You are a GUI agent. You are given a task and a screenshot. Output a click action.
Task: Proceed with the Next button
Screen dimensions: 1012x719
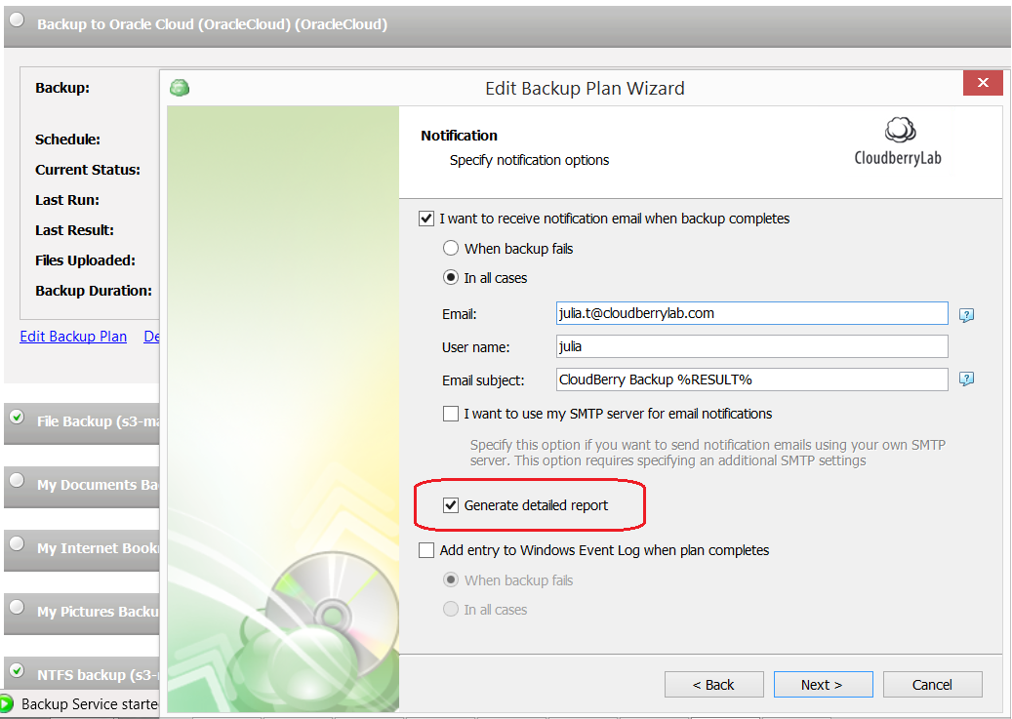[x=823, y=685]
